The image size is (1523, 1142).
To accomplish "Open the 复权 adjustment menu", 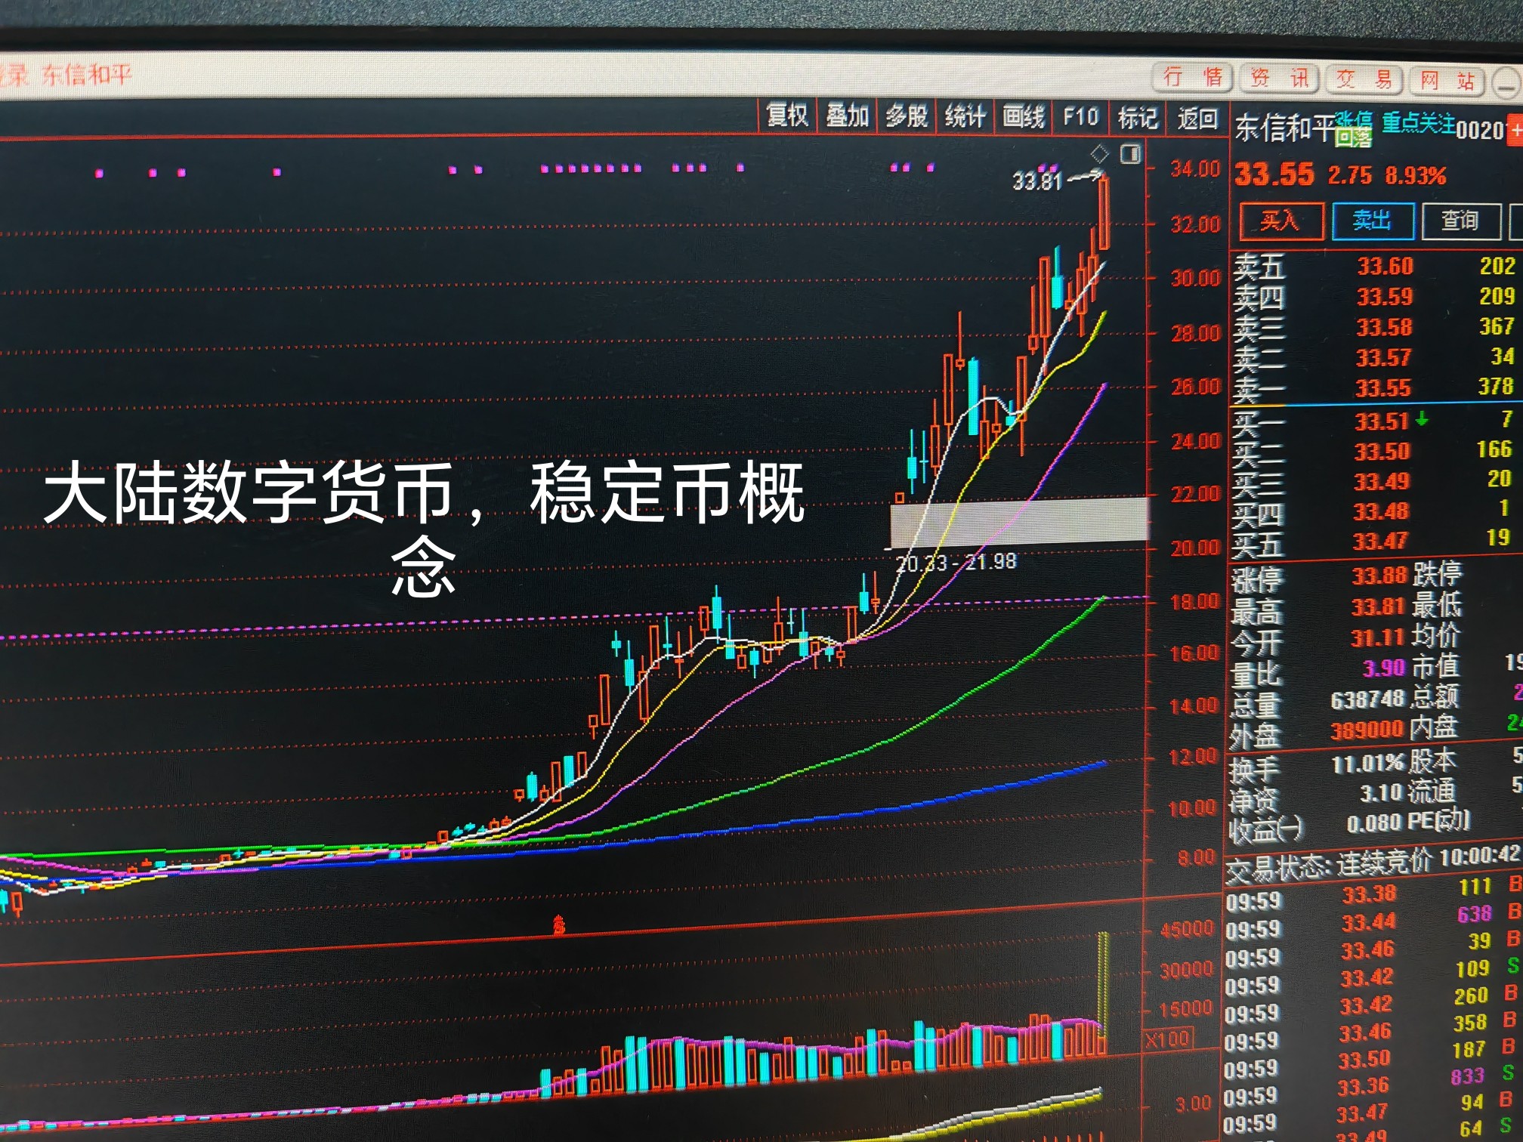I will click(x=786, y=116).
